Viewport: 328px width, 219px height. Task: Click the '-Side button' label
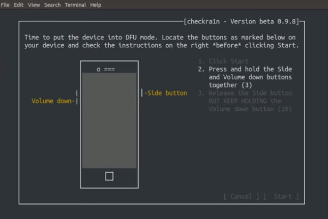166,93
